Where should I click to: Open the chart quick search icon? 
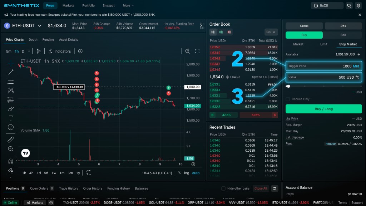(x=187, y=51)
